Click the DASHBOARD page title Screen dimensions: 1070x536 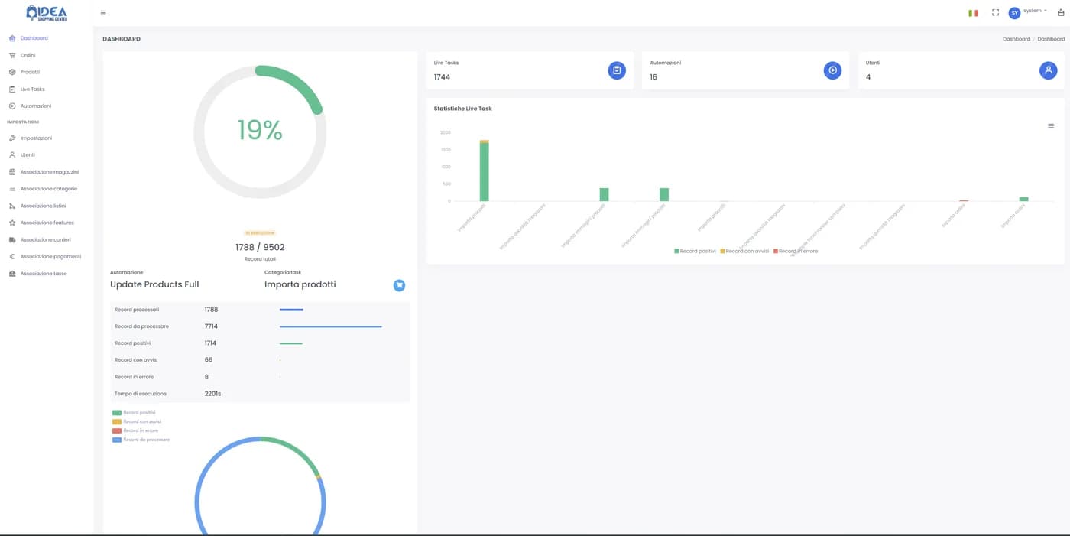click(122, 39)
